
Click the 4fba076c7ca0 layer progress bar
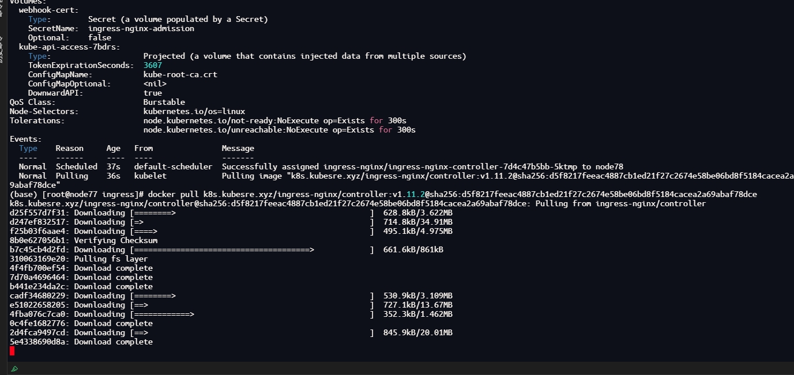(x=251, y=315)
